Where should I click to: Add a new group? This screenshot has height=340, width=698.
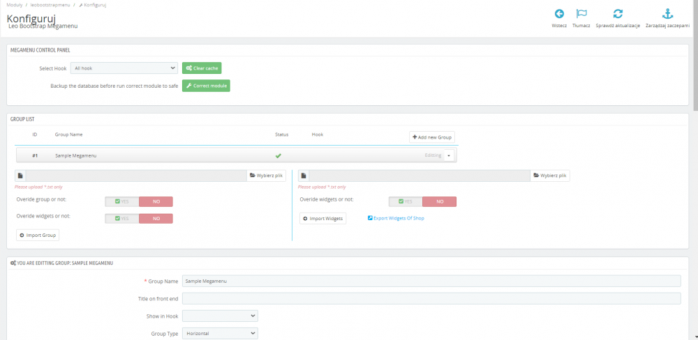point(432,137)
